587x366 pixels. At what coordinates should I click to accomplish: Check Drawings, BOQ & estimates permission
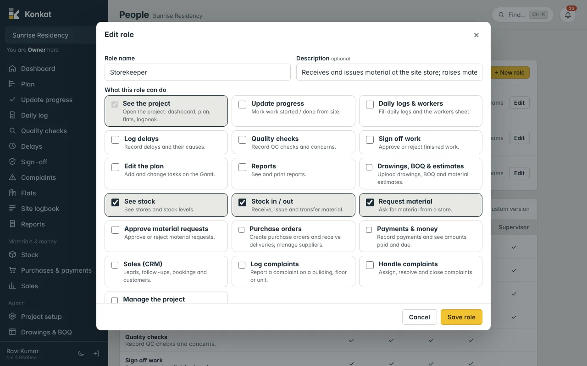pos(369,167)
